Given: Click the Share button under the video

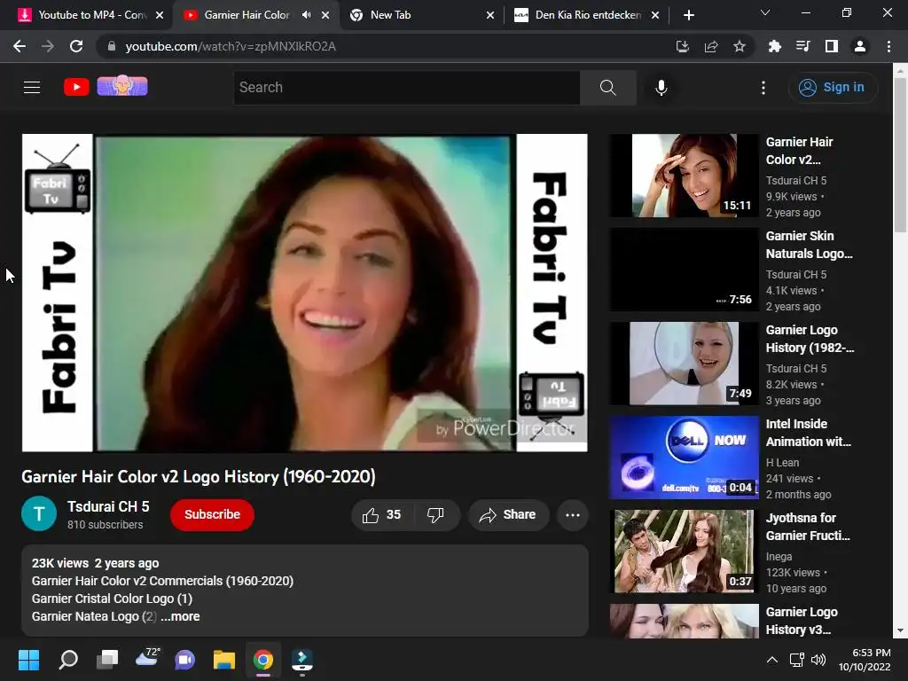Looking at the screenshot, I should 508,515.
